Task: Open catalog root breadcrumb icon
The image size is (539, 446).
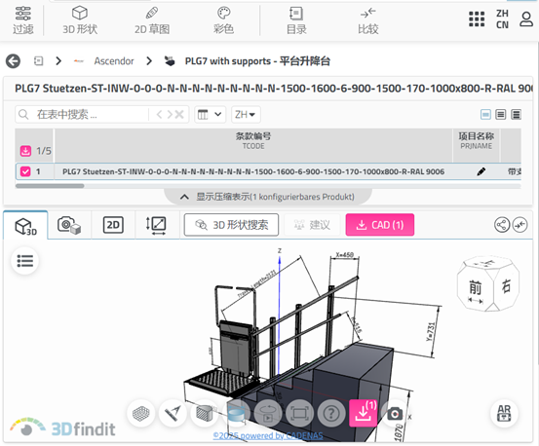Action: 39,61
